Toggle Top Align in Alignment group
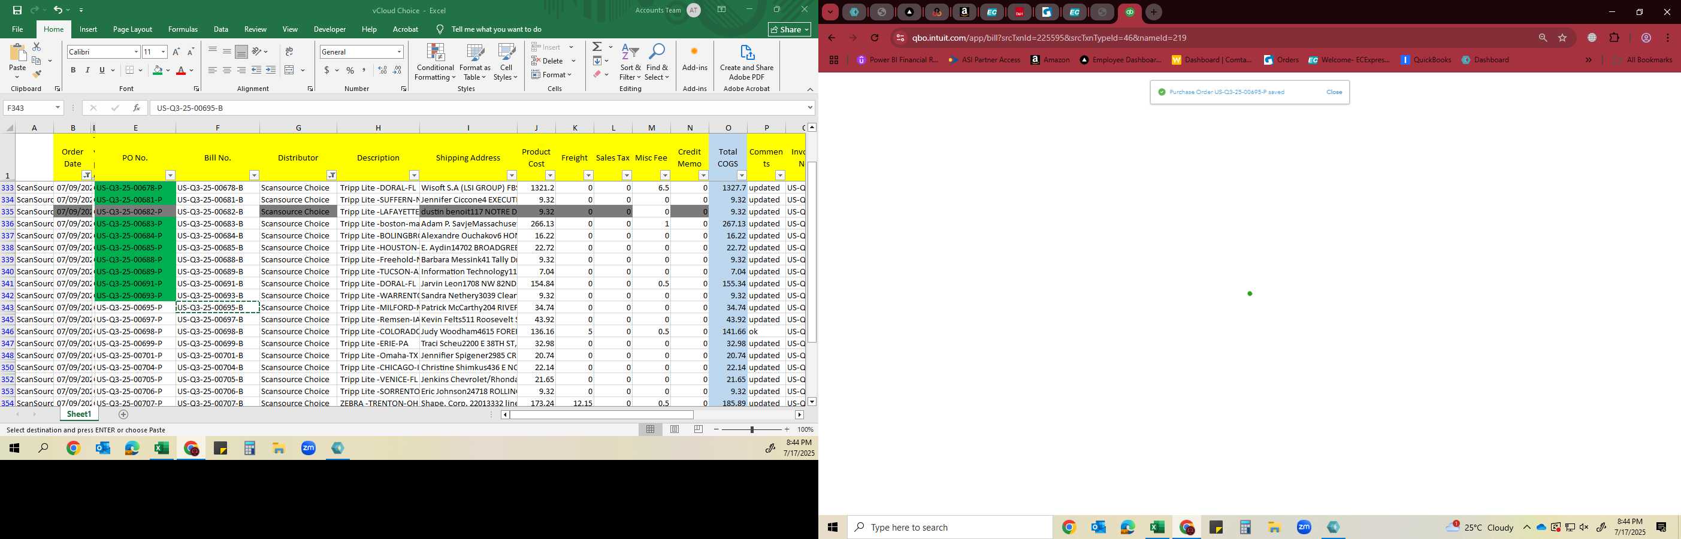Viewport: 1681px width, 539px height. [213, 52]
